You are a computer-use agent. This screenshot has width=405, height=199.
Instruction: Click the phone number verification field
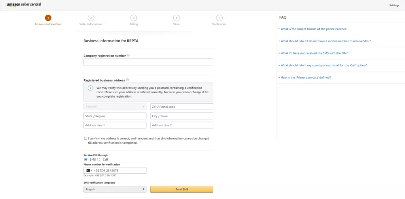point(115,171)
